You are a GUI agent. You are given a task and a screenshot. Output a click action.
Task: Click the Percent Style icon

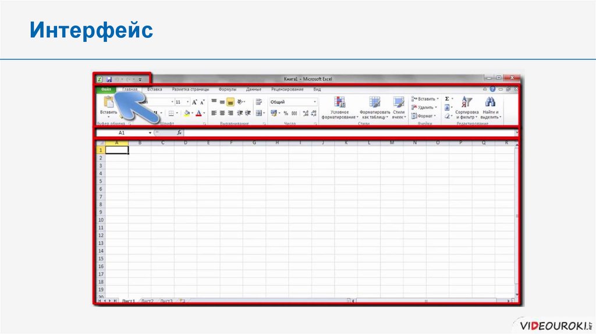point(286,113)
